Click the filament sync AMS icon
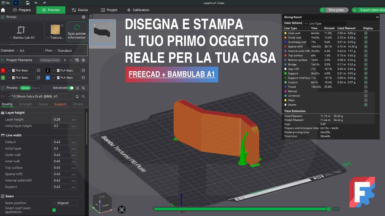385x216 pixels. click(77, 60)
